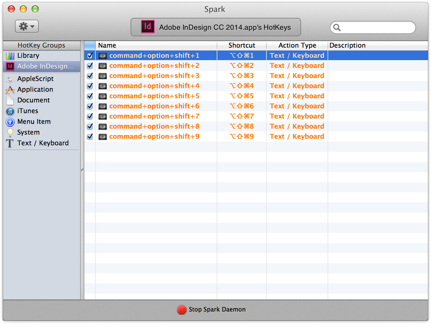The height and width of the screenshot is (324, 431).
Task: Select the command+option+shift+7 name text
Action: [154, 116]
